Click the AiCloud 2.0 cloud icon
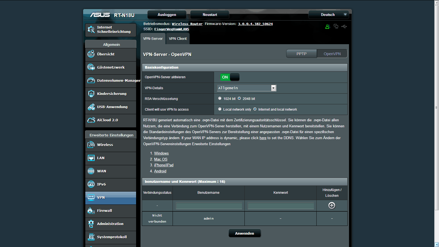 91,120
